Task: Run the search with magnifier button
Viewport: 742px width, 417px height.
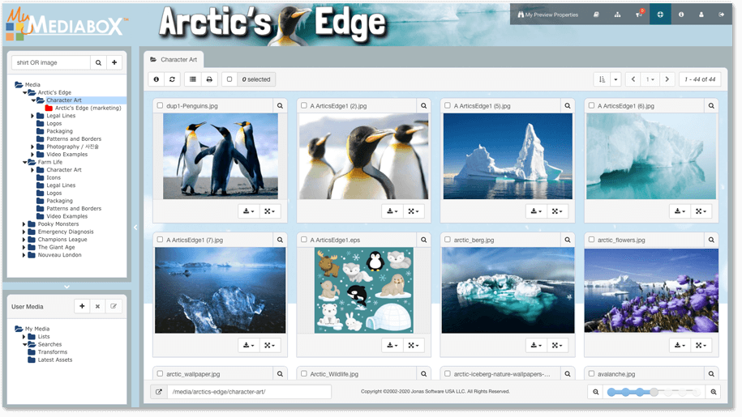Action: [98, 62]
